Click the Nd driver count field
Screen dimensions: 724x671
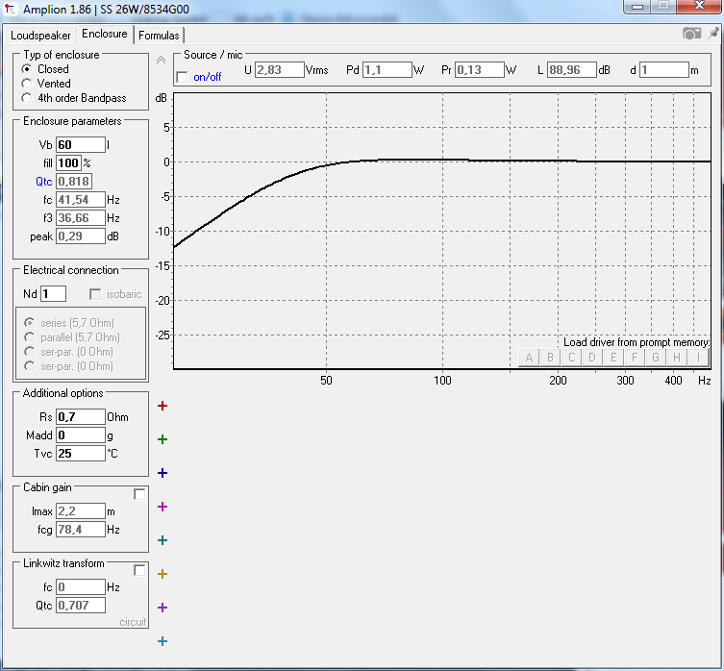coord(53,294)
